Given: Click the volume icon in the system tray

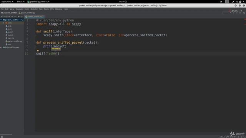Looking at the screenshot, I should (x=237, y=2).
